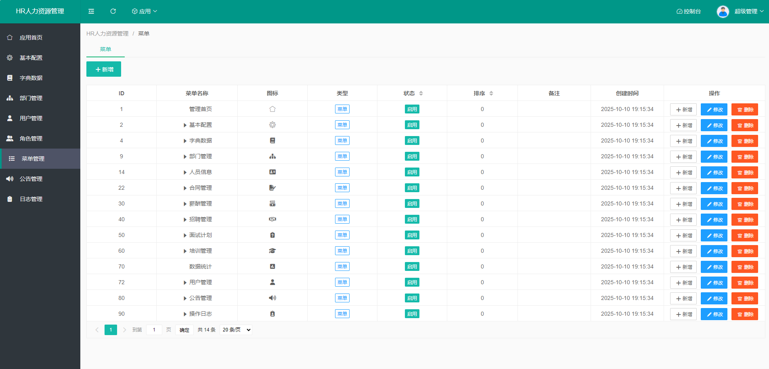Select 菜单管理 in the left sidebar
This screenshot has width=769, height=369.
pyautogui.click(x=33, y=158)
